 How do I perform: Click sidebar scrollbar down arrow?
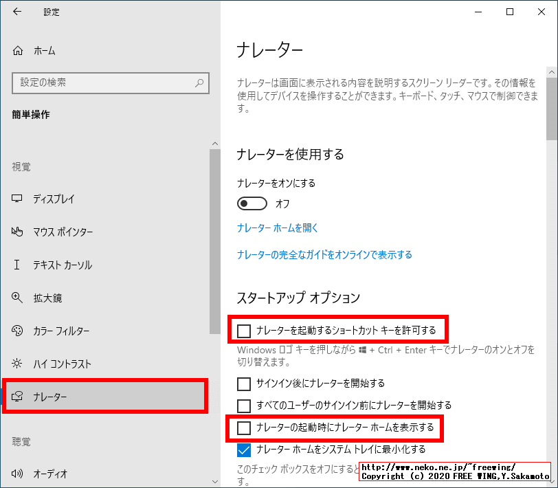(215, 481)
